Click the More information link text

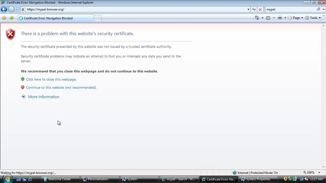[x=44, y=97]
